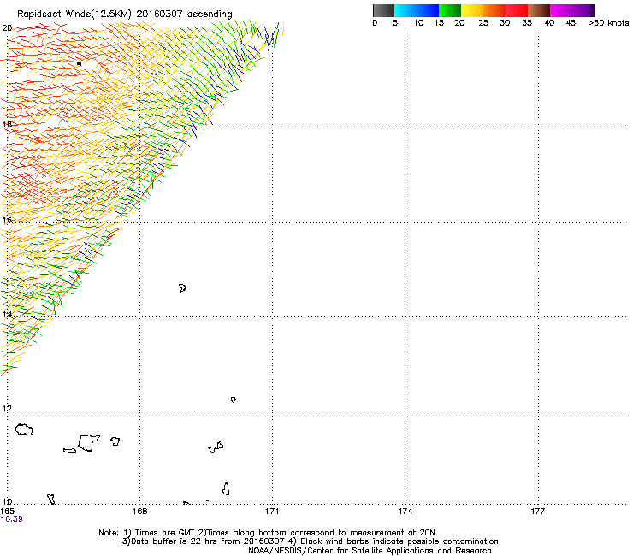
Task: Click the Rapidscat Winds title text
Action: click(125, 14)
